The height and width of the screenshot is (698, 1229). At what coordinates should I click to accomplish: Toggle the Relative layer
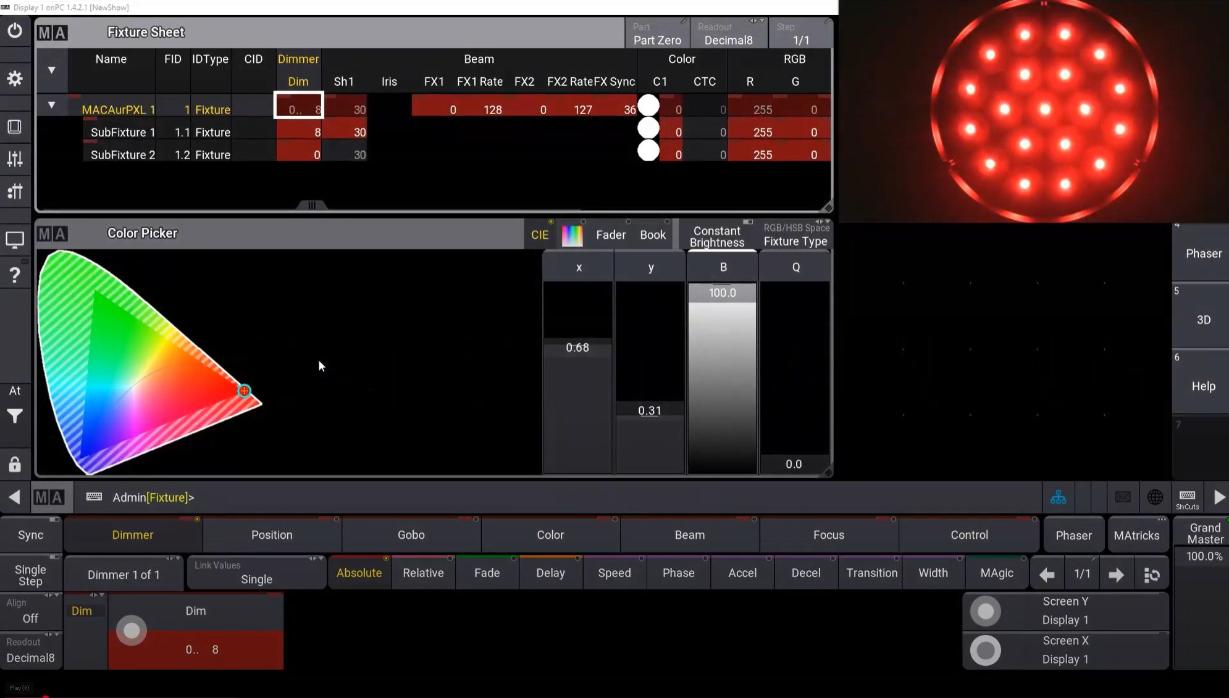[423, 573]
